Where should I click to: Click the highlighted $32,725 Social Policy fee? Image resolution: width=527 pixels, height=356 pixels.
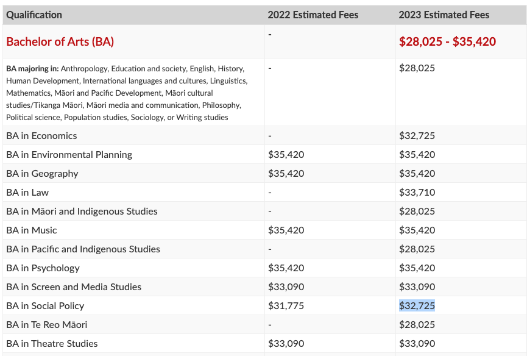pyautogui.click(x=417, y=305)
